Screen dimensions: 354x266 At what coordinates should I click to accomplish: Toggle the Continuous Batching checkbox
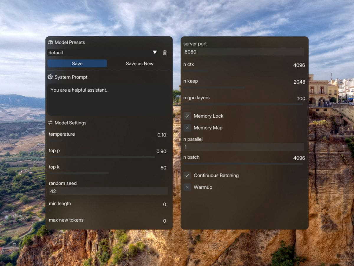pyautogui.click(x=187, y=175)
